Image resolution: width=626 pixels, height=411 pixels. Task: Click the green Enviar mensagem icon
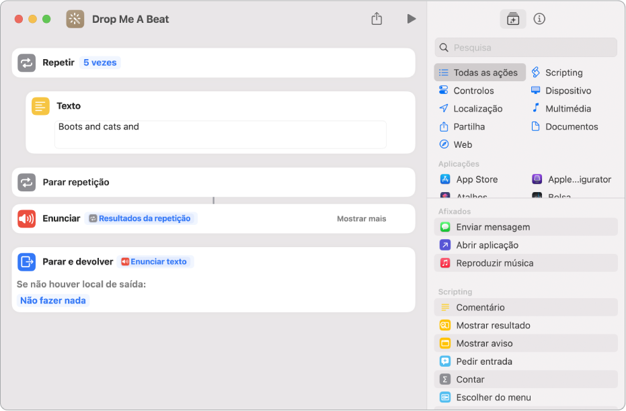445,227
